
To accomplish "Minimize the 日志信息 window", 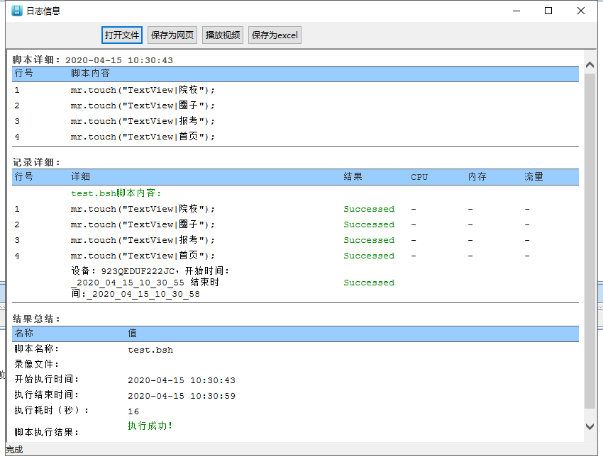I will tap(516, 11).
